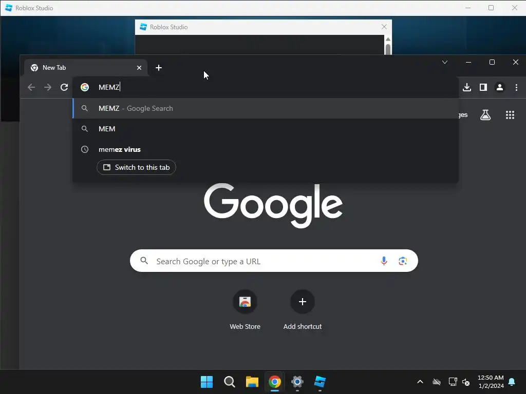Open Google Lens image search
Viewport: 526px width, 394px height.
403,261
